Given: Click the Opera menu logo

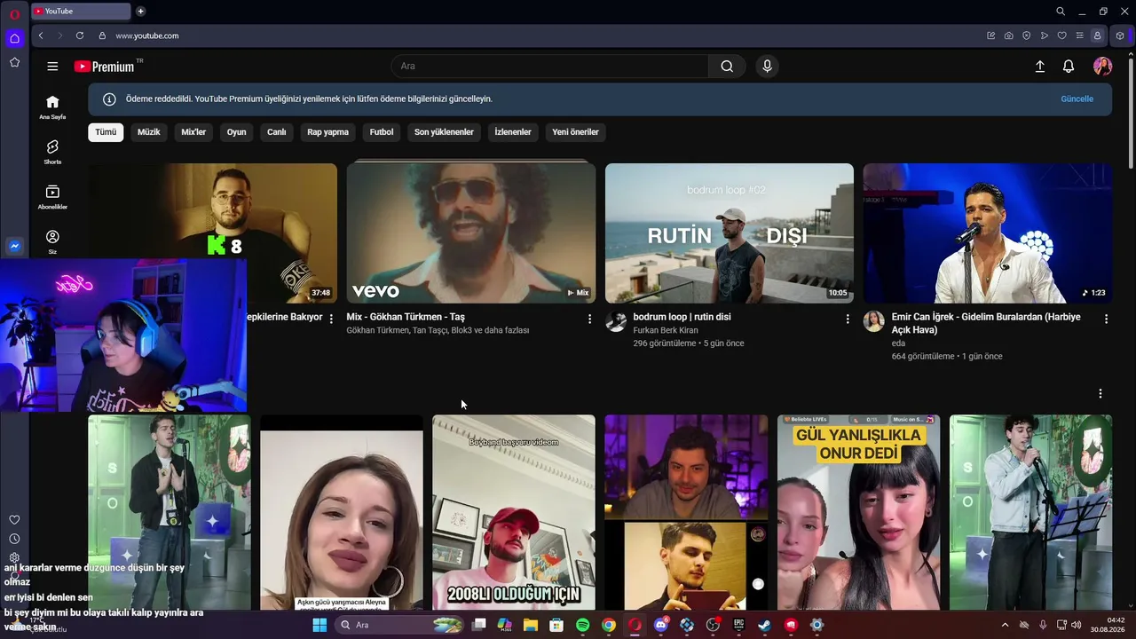Looking at the screenshot, I should [x=14, y=14].
